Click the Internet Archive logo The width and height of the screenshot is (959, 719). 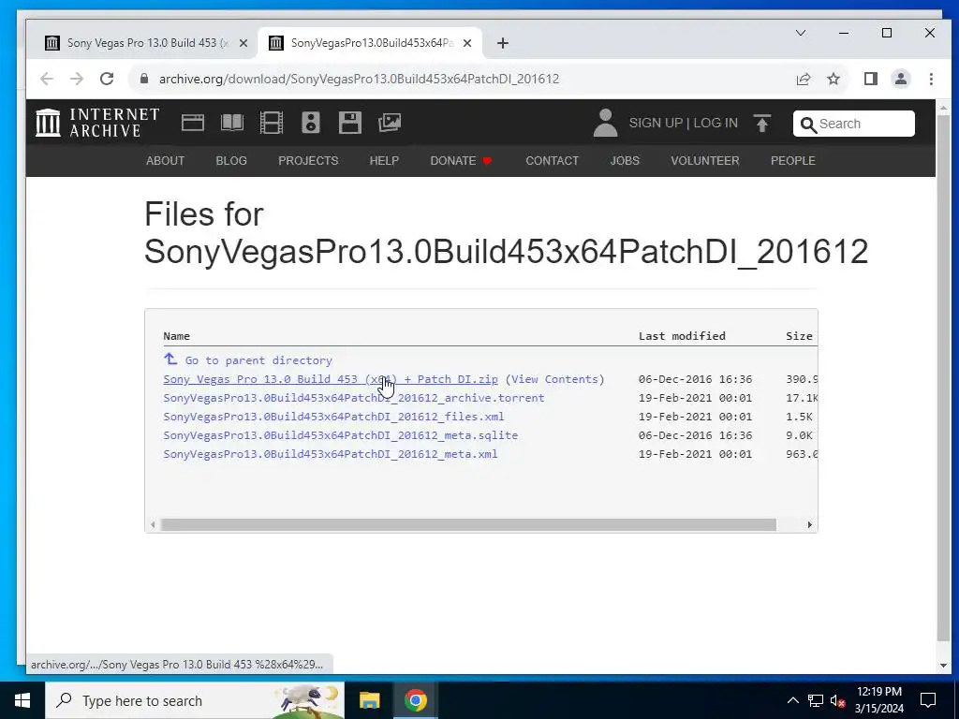click(x=97, y=123)
